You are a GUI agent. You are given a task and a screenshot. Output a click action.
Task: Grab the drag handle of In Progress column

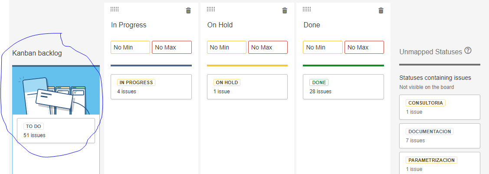[115, 10]
